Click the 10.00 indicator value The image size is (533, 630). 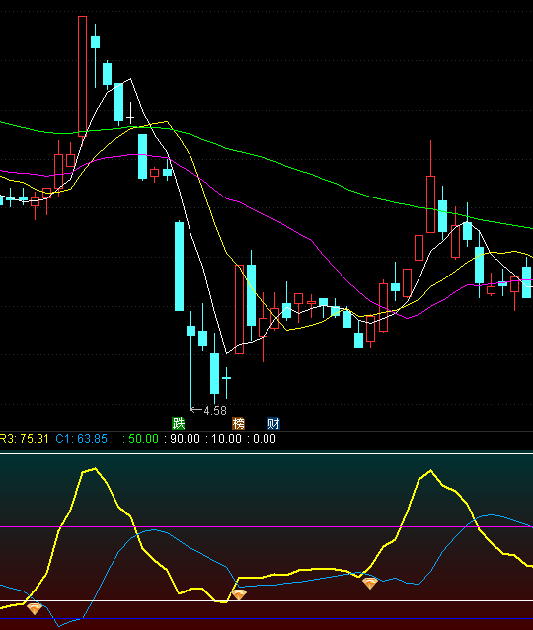click(227, 439)
